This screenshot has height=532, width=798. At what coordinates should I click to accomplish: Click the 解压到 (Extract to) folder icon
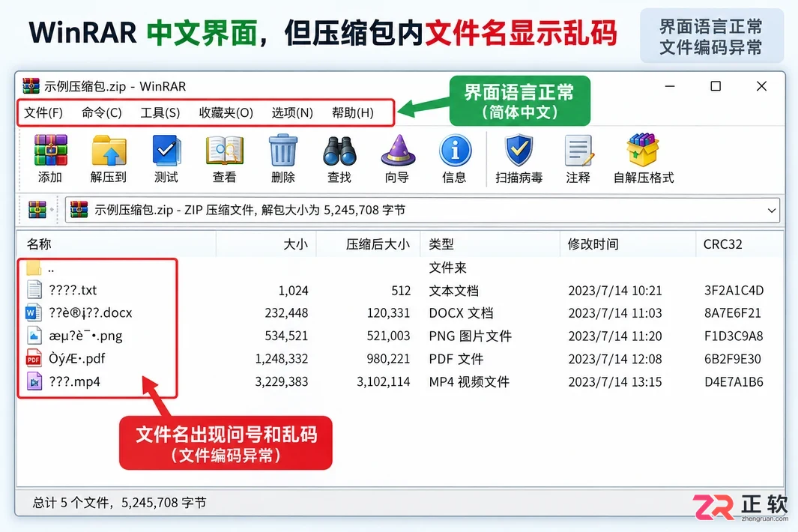[x=109, y=150]
